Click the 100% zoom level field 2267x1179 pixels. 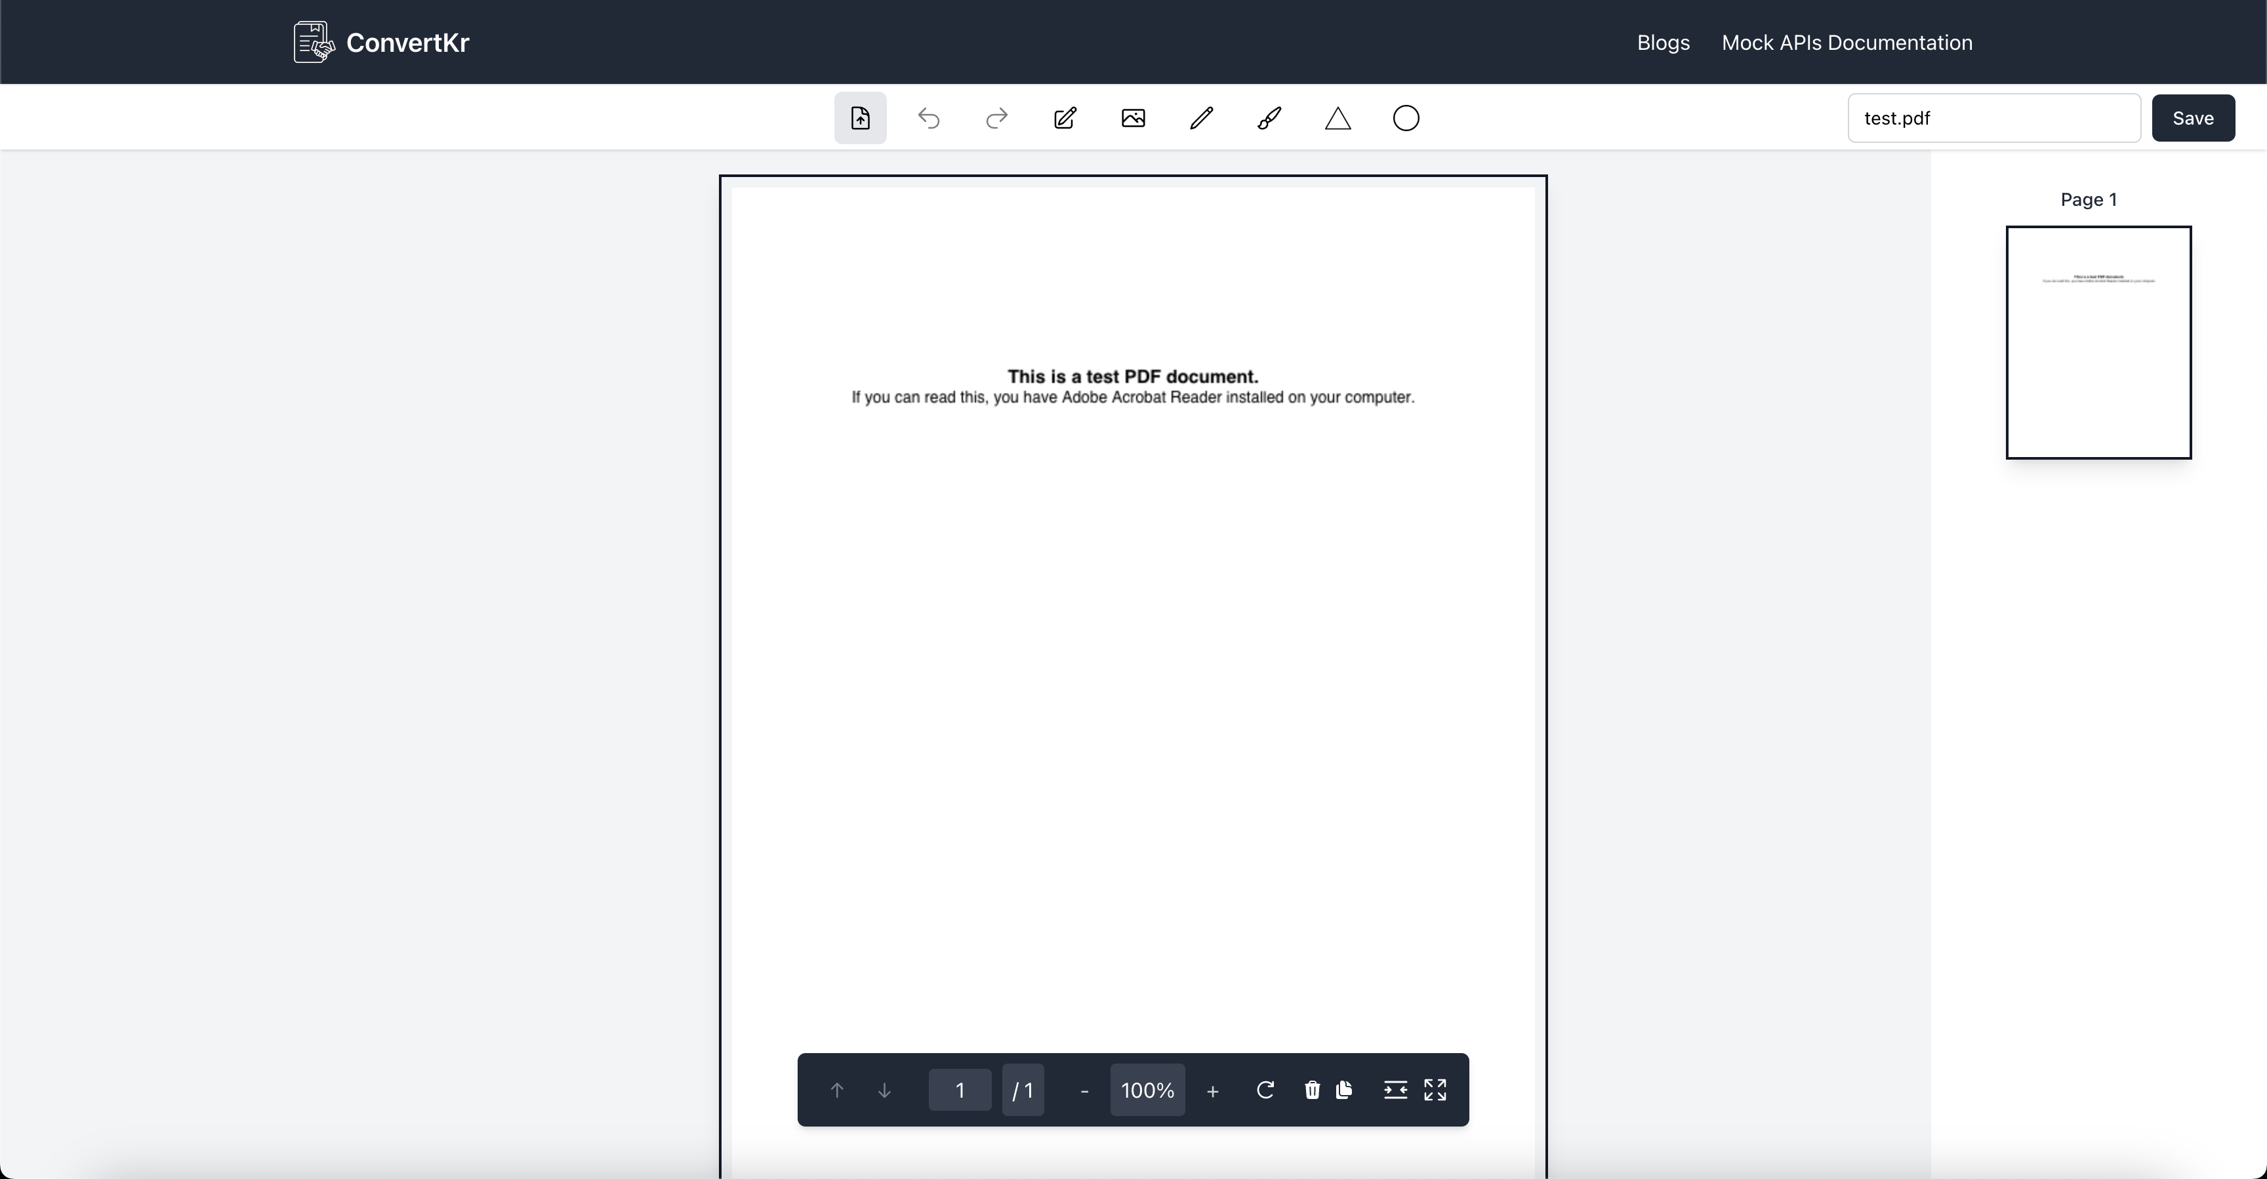[x=1147, y=1090]
